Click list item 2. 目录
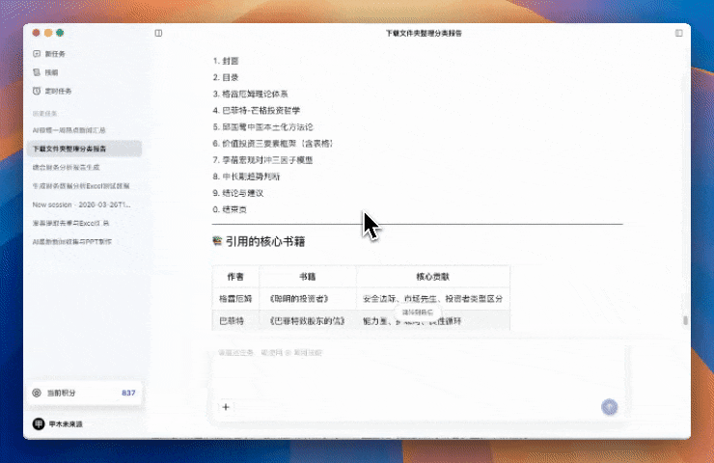 226,77
